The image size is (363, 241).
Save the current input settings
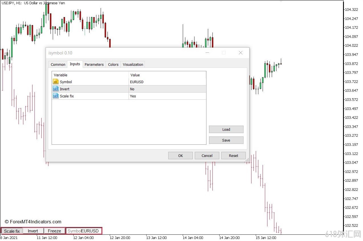pyautogui.click(x=226, y=140)
